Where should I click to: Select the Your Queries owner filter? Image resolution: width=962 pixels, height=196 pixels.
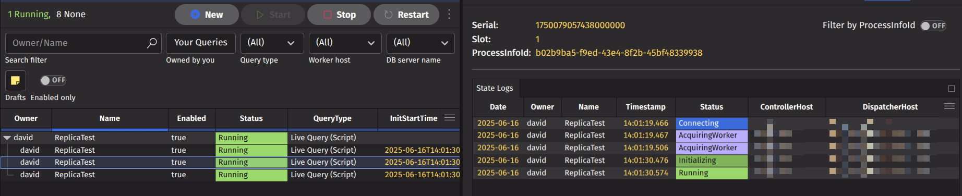[201, 43]
